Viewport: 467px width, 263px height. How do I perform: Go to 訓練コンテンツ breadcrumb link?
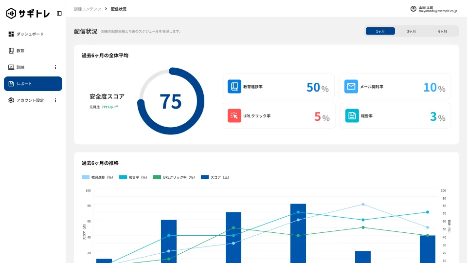(88, 9)
